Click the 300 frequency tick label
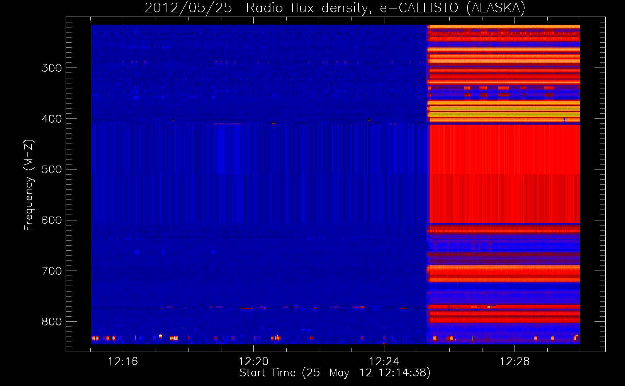This screenshot has width=625, height=386. point(52,68)
